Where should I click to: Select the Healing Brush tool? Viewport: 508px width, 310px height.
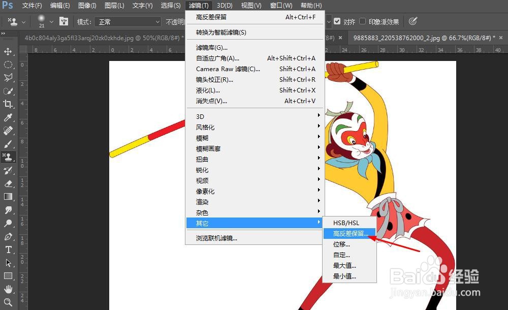(x=8, y=131)
